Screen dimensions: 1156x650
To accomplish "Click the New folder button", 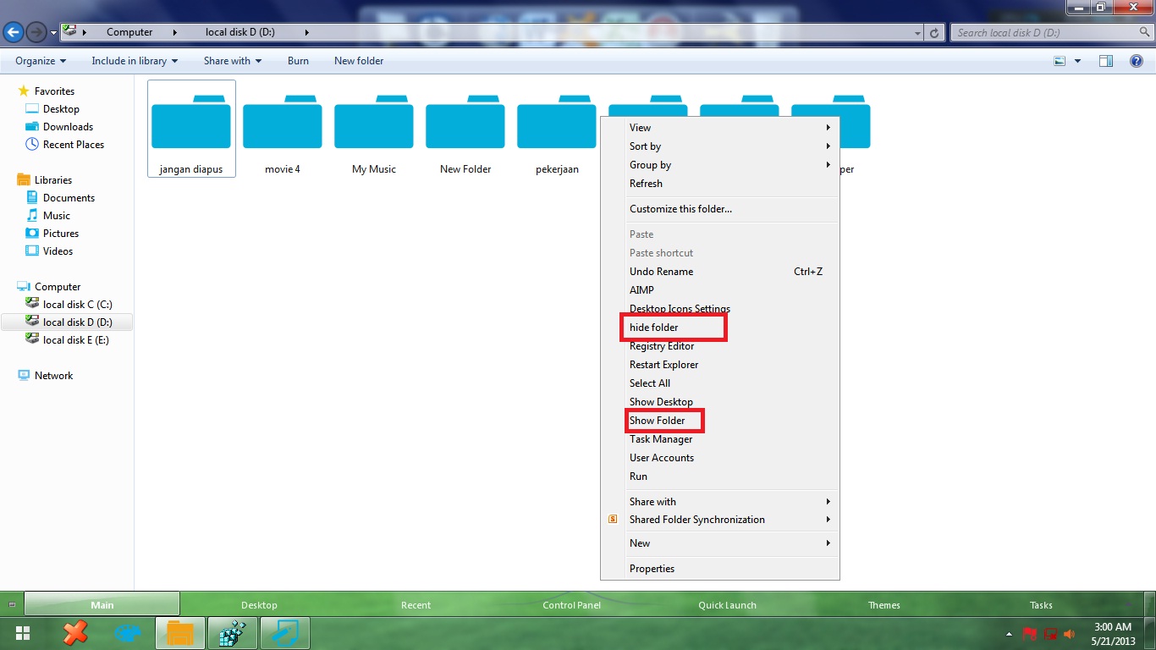I will [x=358, y=60].
